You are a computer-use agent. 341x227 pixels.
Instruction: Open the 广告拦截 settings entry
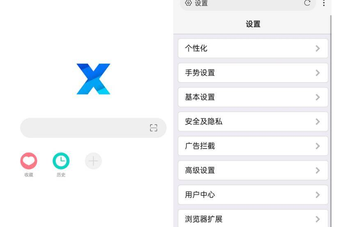coord(253,146)
